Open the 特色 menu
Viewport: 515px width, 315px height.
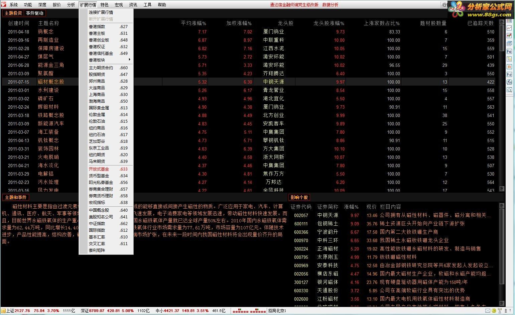[104, 5]
